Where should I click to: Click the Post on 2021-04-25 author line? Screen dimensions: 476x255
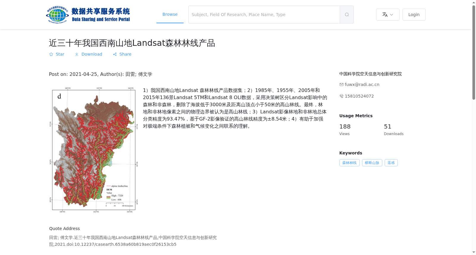(101, 74)
